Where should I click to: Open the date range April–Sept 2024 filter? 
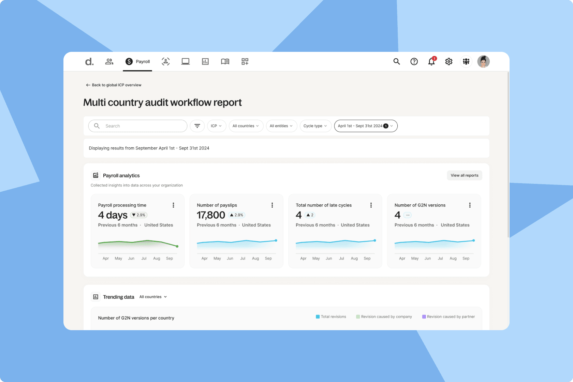point(365,126)
